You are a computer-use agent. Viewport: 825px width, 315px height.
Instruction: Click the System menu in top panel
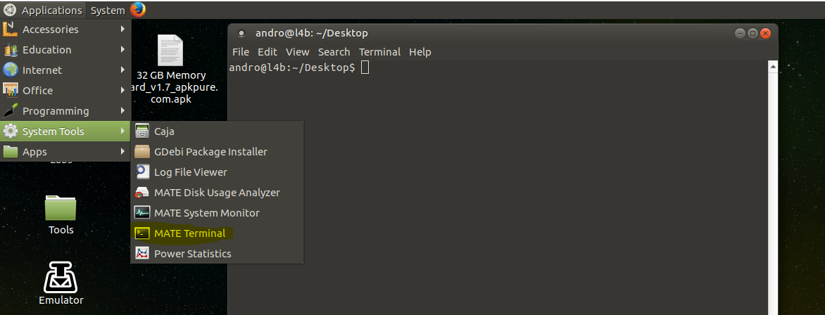click(x=108, y=11)
